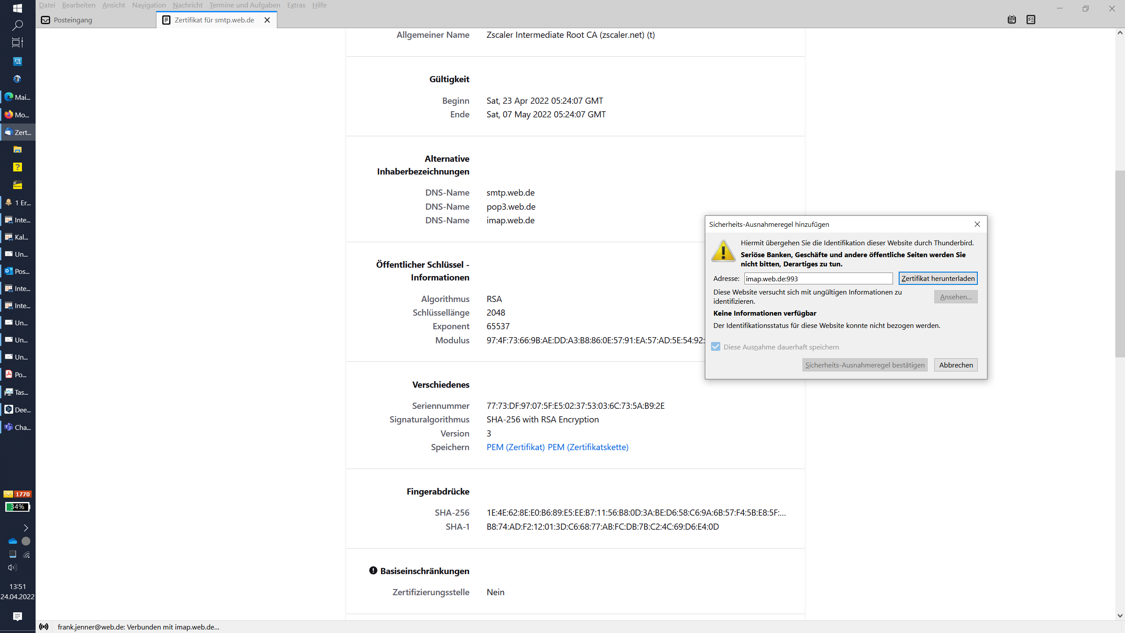Open the Extras menu
The width and height of the screenshot is (1125, 633).
[296, 5]
